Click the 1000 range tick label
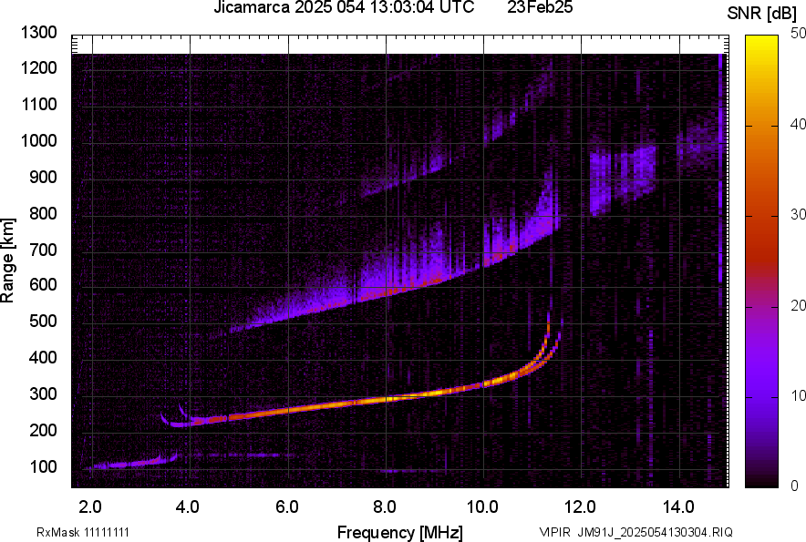806x542 pixels. point(38,141)
